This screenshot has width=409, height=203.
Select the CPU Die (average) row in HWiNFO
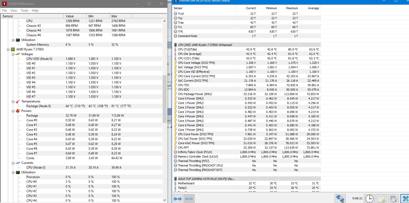(x=247, y=54)
